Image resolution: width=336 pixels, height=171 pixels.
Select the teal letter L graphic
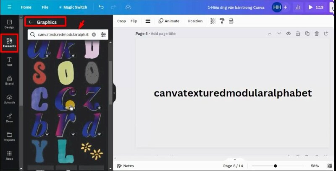coord(66,151)
